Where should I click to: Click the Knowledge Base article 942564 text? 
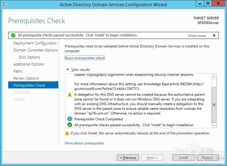click(x=168, y=84)
